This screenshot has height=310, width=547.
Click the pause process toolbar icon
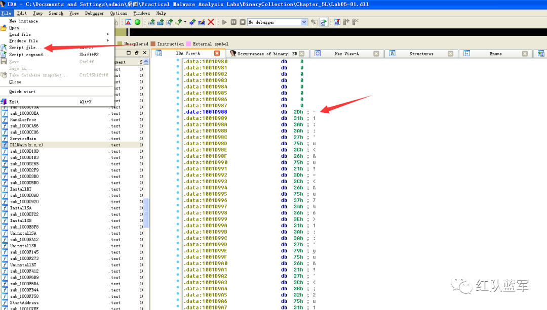[x=233, y=22]
